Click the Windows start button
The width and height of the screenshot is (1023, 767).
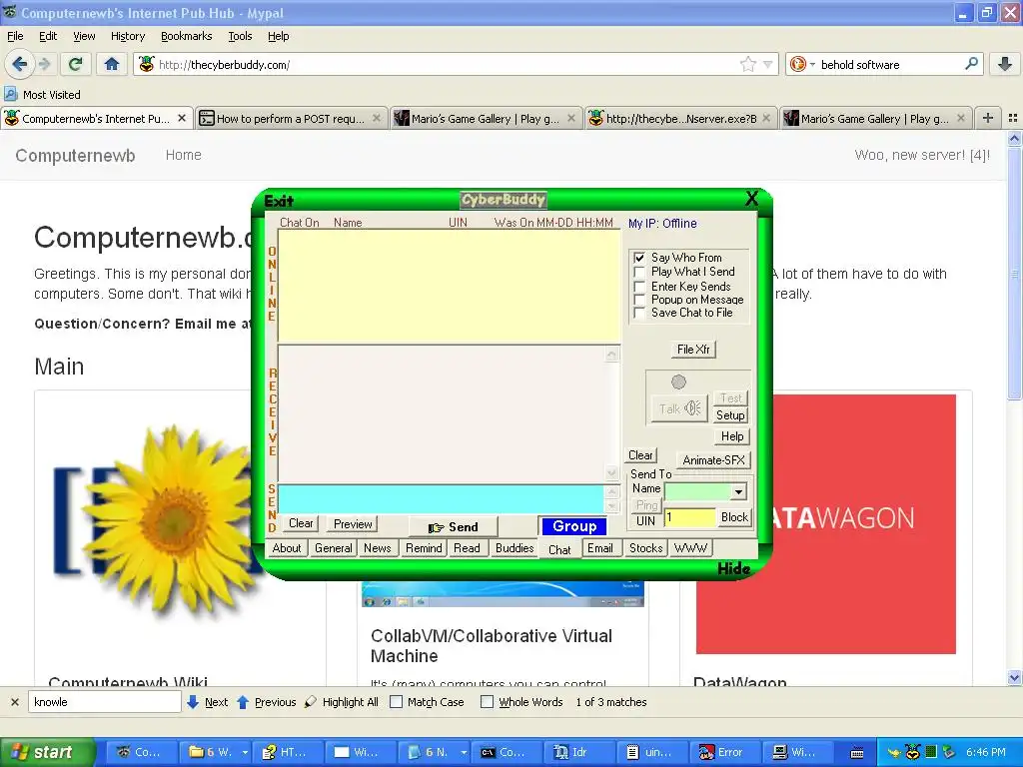click(47, 752)
